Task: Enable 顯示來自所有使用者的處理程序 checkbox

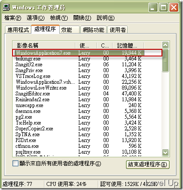Action: [15, 164]
